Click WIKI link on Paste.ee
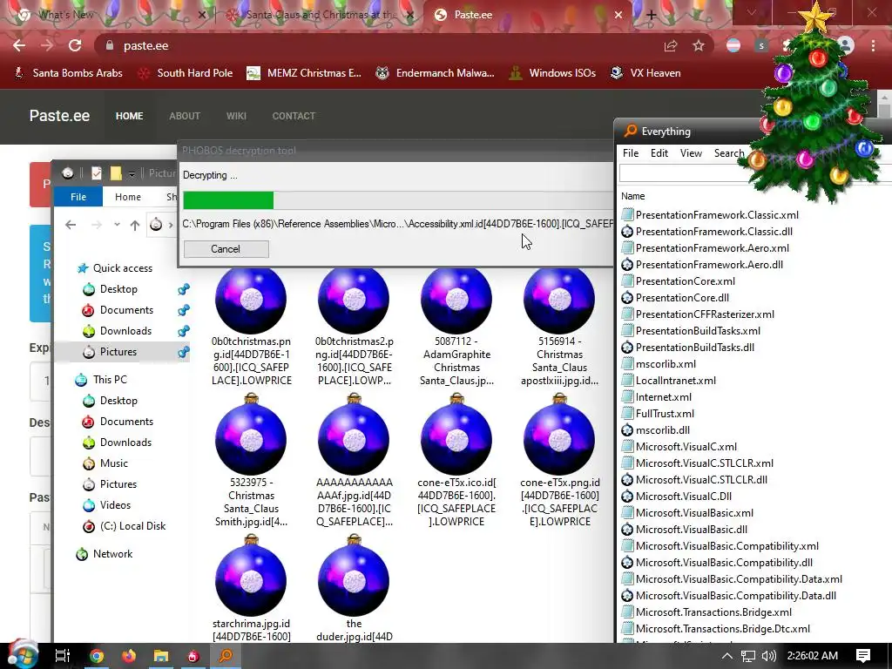The width and height of the screenshot is (892, 669). tap(236, 116)
